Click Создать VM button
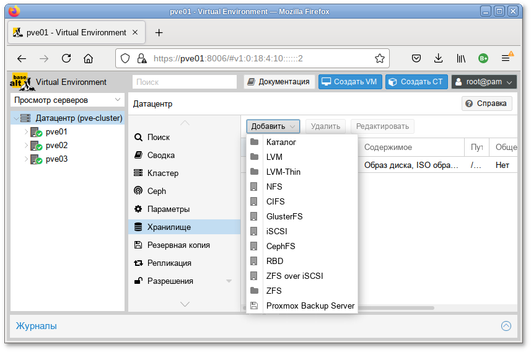 pos(350,82)
